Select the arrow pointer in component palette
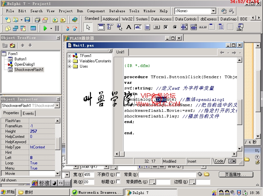The image size is (263, 196). pyautogui.click(x=88, y=27)
